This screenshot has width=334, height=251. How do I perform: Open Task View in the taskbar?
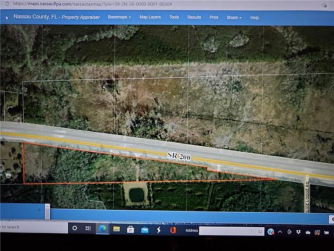pos(88,228)
